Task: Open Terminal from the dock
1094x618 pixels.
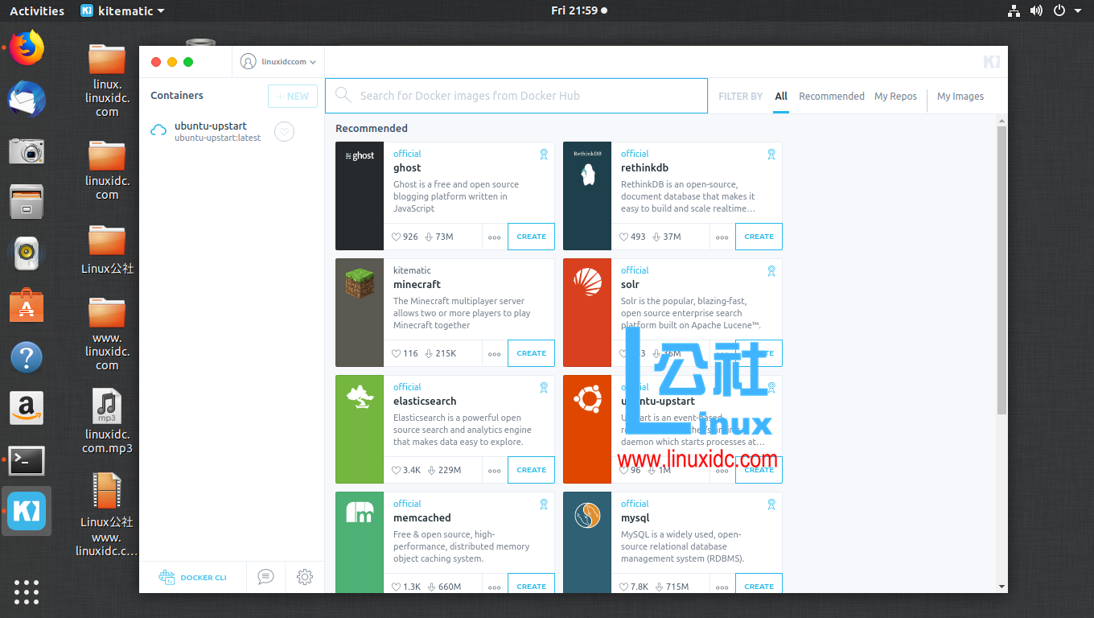Action: (27, 460)
